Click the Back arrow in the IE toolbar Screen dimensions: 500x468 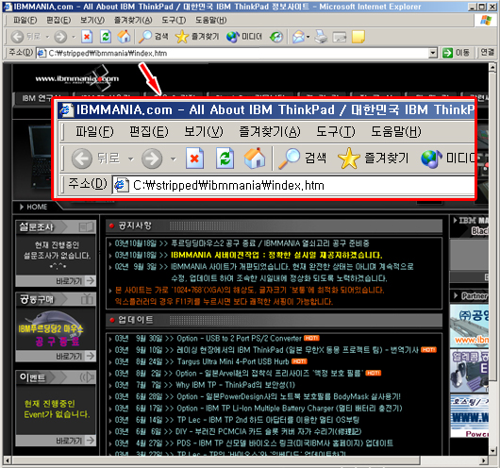[17, 37]
